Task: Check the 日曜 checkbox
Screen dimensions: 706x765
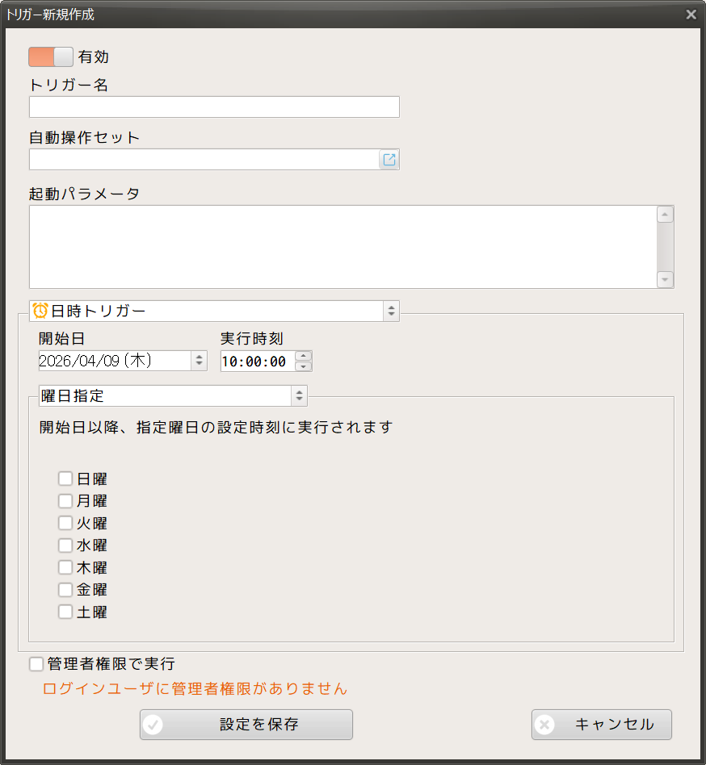Action: coord(65,479)
